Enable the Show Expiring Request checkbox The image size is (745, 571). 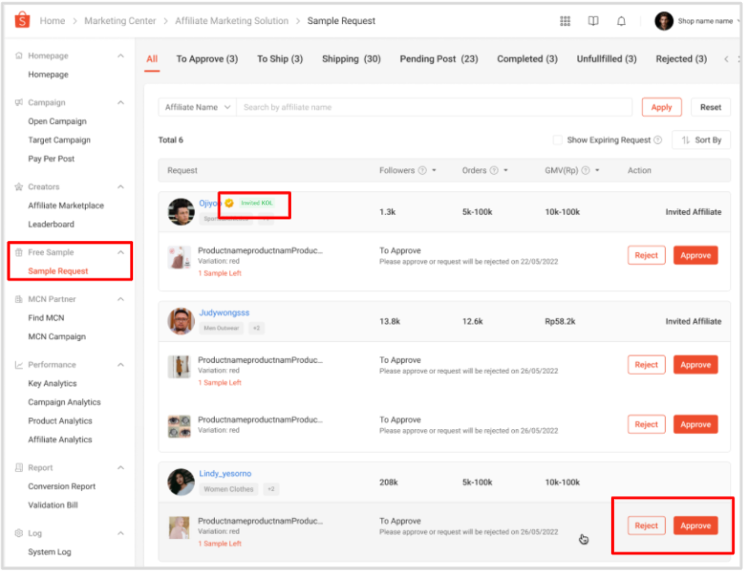(558, 140)
